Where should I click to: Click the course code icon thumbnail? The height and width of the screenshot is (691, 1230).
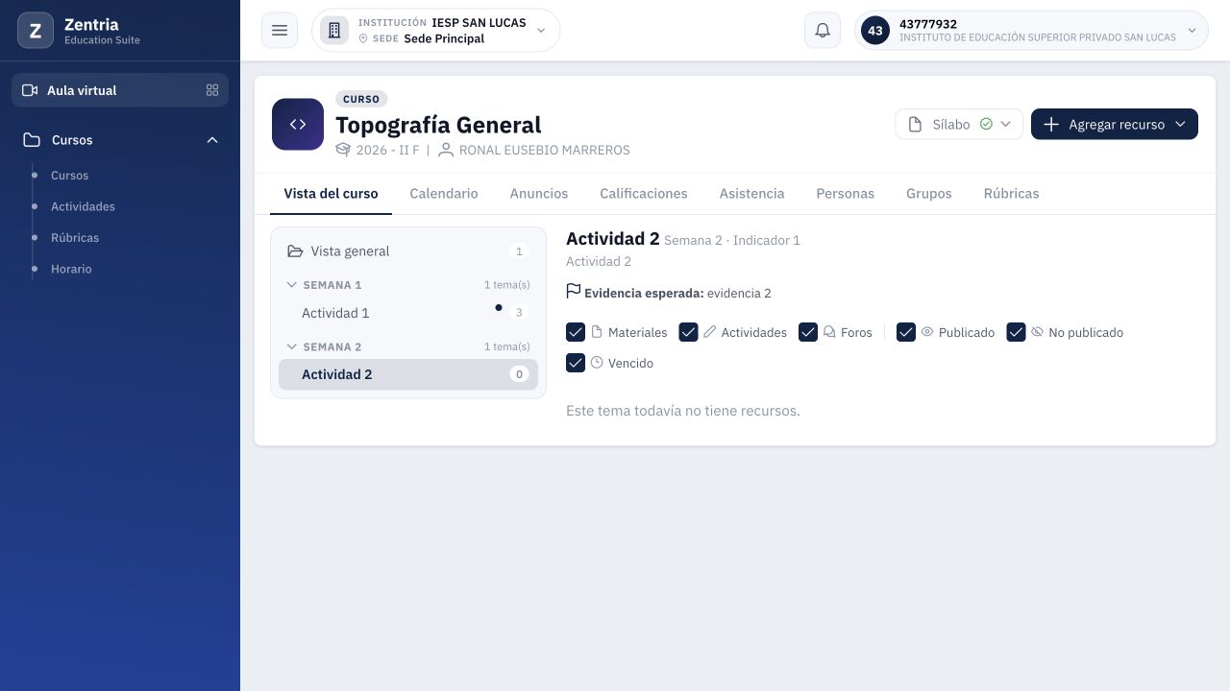click(x=298, y=125)
